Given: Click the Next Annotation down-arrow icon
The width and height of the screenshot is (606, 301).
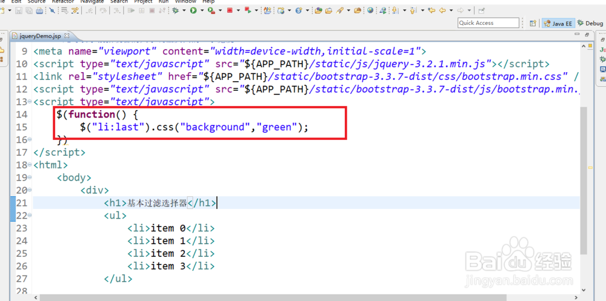Looking at the screenshot, I should tap(395, 11).
